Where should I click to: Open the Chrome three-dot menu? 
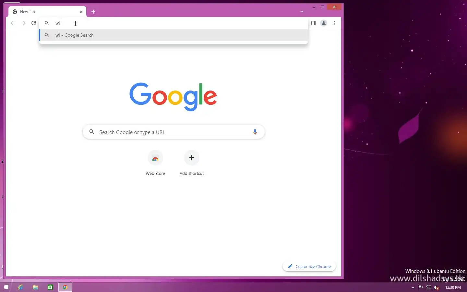point(334,23)
